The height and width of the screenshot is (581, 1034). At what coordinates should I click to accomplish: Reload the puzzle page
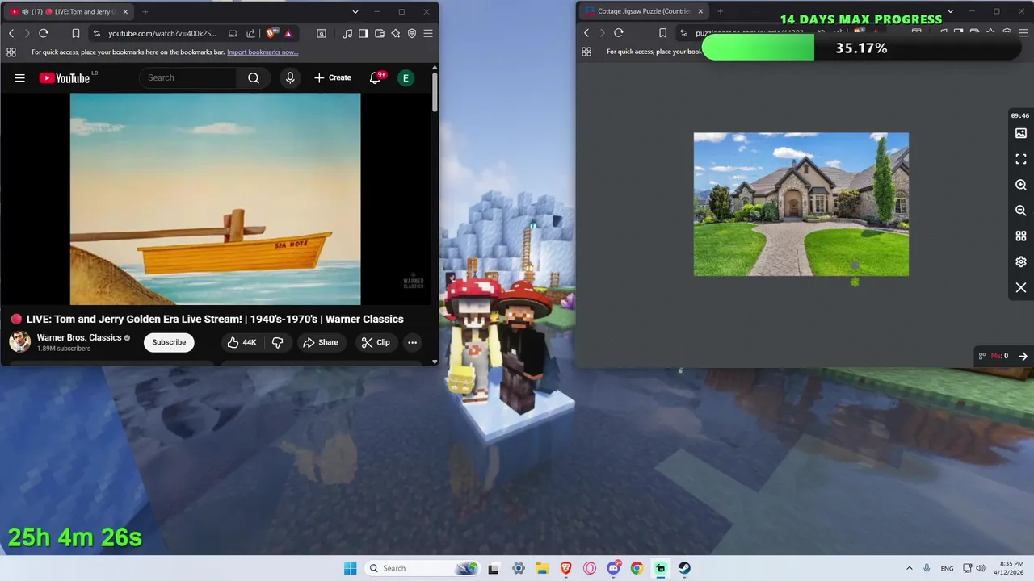click(619, 33)
